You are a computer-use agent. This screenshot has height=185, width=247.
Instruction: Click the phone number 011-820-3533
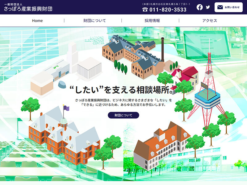click(x=168, y=10)
